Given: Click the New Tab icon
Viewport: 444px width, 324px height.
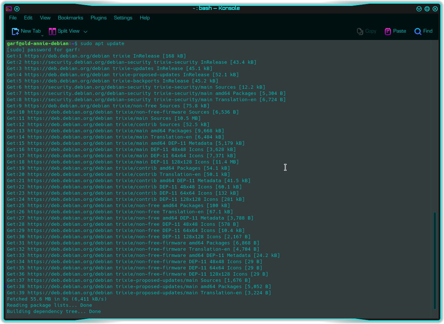Looking at the screenshot, I should pyautogui.click(x=15, y=32).
